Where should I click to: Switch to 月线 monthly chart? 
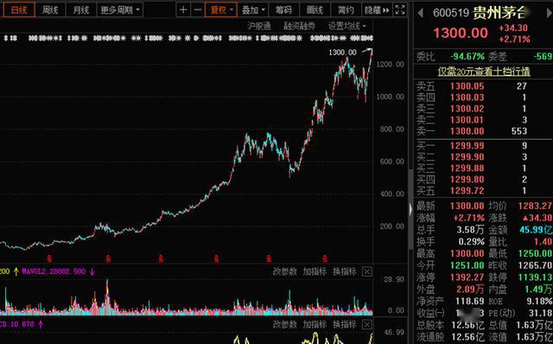click(x=80, y=10)
